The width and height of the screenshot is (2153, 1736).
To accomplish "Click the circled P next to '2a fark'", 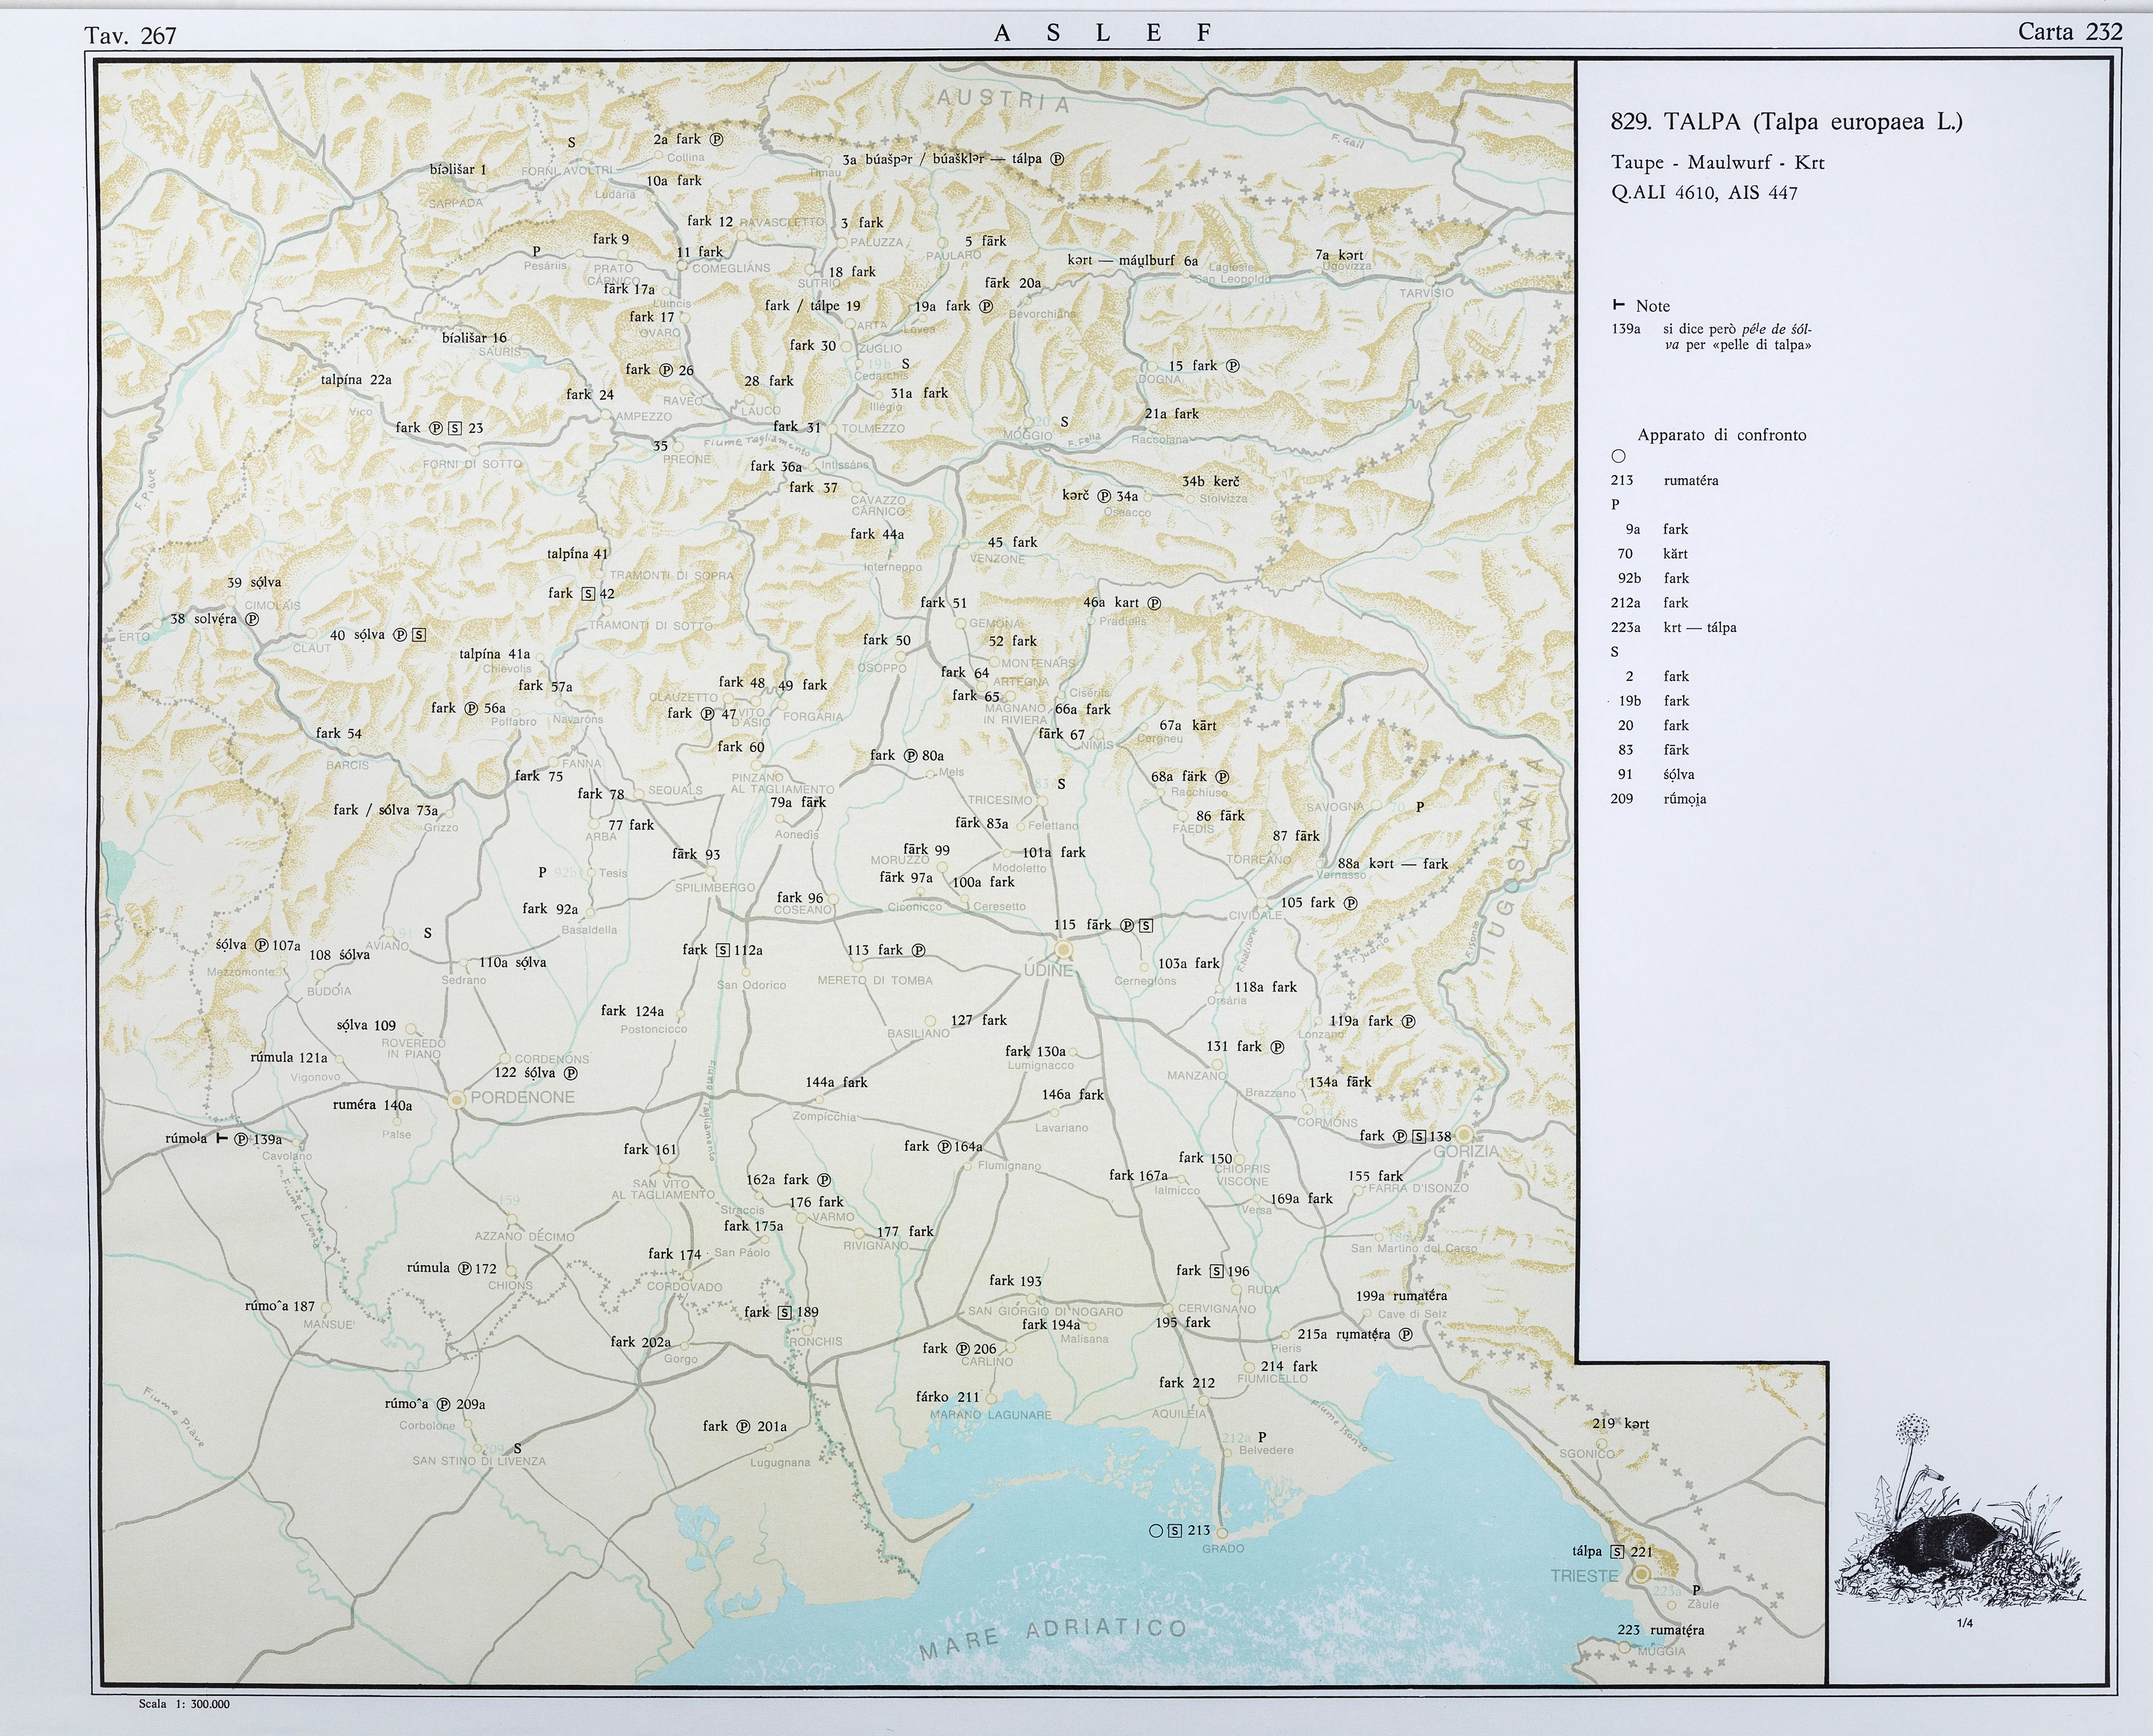I will coord(716,140).
